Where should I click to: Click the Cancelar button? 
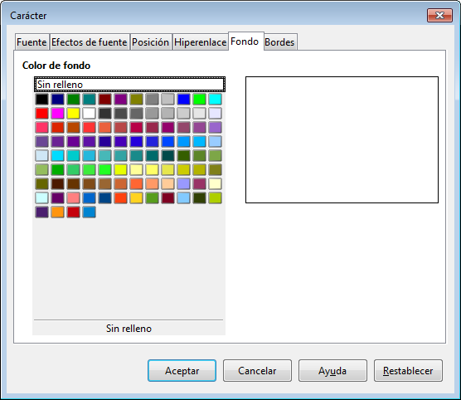pos(257,371)
